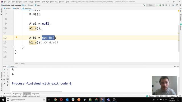This screenshot has width=182, height=102.
Task: Open the File menu
Action: click(5, 2)
